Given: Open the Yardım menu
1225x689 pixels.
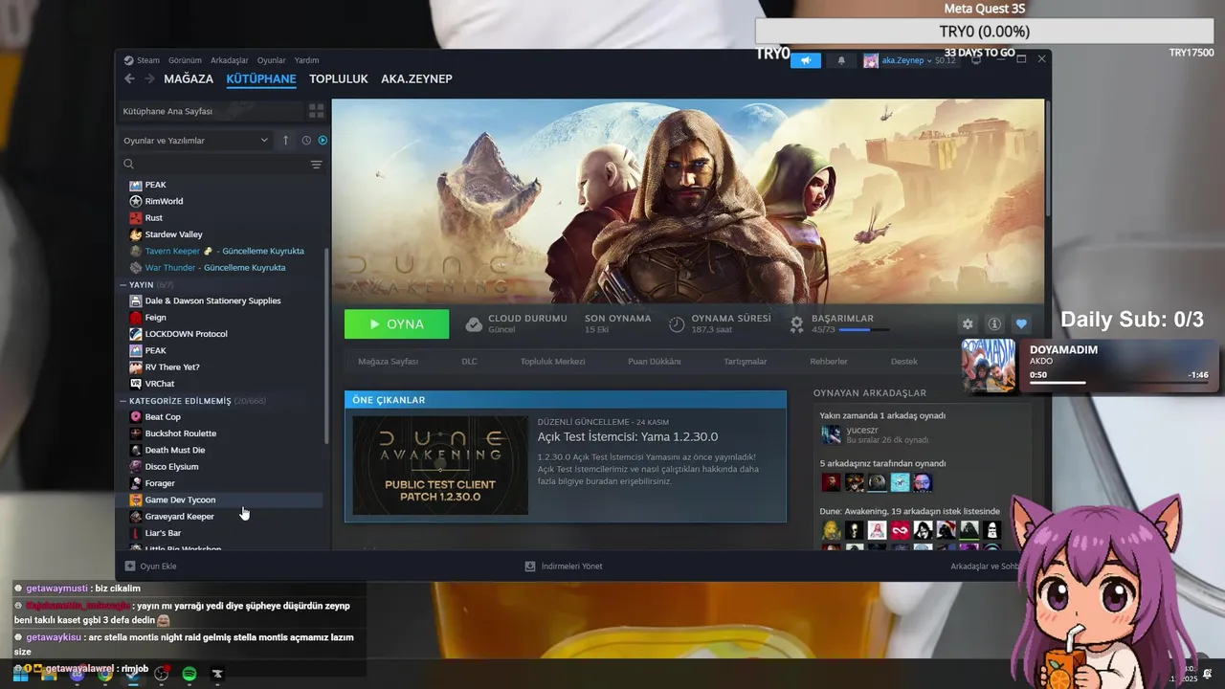Looking at the screenshot, I should click(x=306, y=60).
